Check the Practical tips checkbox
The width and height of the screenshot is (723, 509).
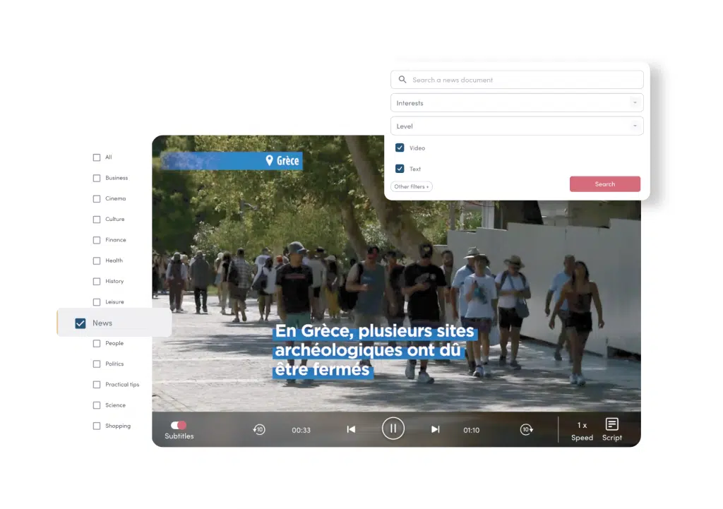click(96, 385)
